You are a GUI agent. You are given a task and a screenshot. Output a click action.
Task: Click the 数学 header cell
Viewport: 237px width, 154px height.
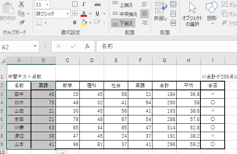pos(67,86)
